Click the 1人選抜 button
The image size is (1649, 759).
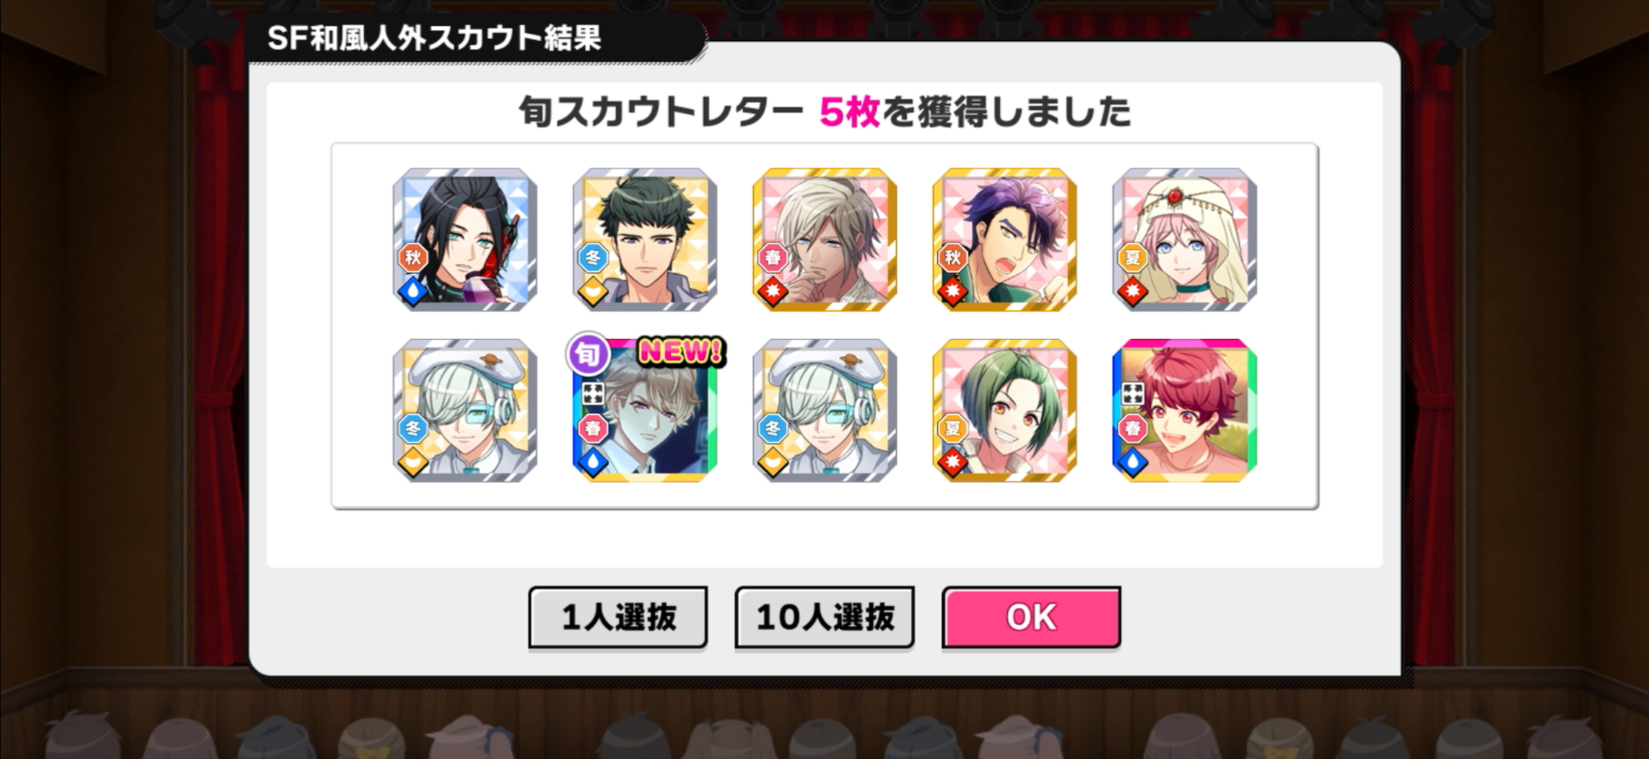(618, 617)
